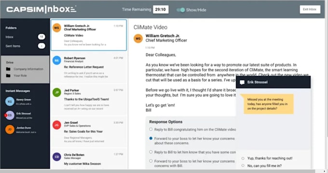Click the JP avatar in the email list
This screenshot has height=173, width=328.
(x=57, y=93)
